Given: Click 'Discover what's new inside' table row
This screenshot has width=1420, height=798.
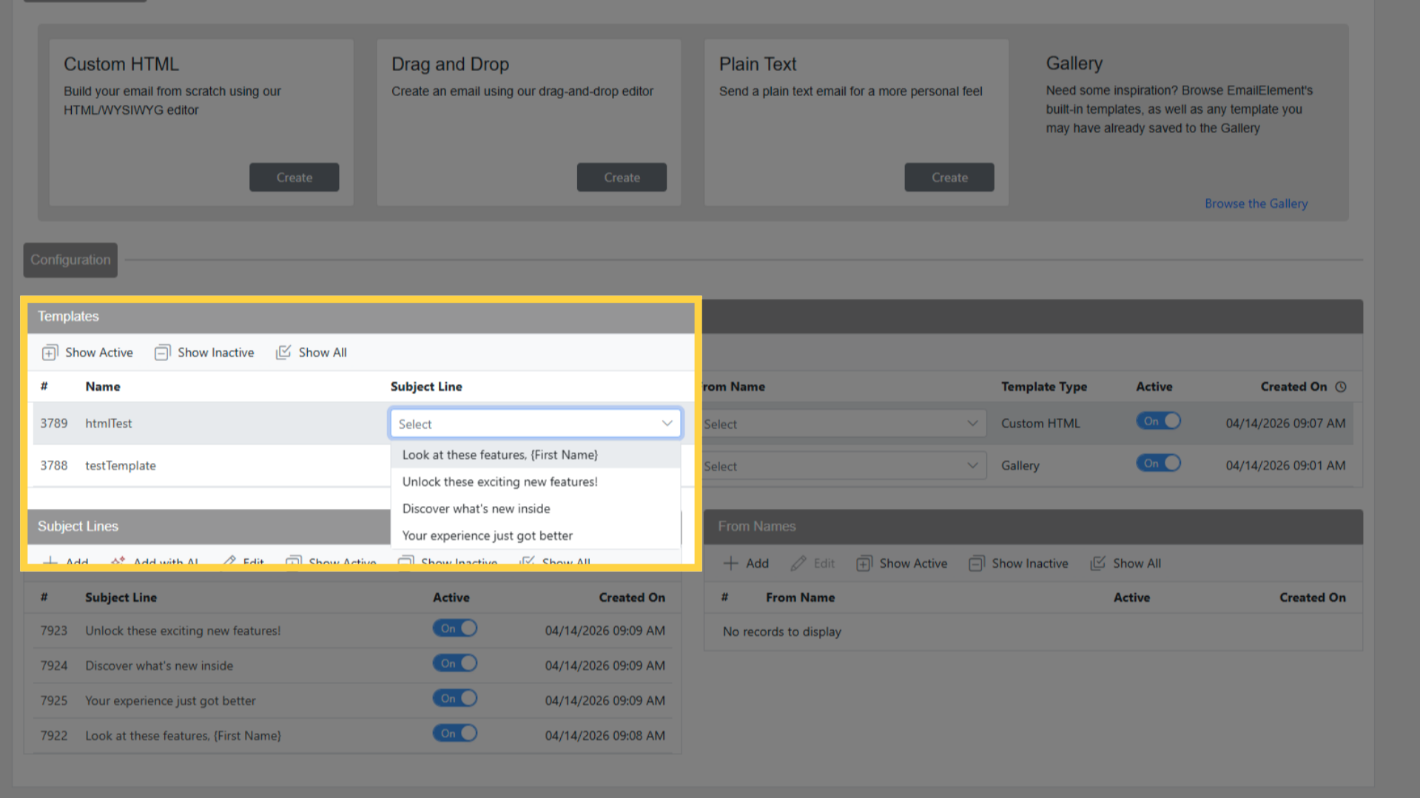Looking at the screenshot, I should click(x=353, y=666).
